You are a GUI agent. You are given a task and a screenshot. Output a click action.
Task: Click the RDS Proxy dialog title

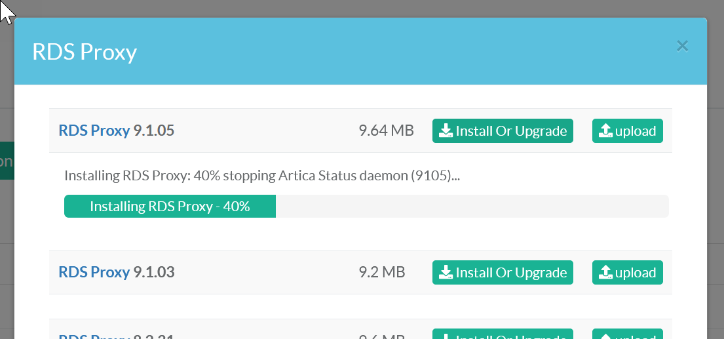(85, 52)
